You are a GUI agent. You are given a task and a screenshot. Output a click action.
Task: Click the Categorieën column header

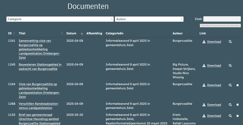(x=114, y=33)
